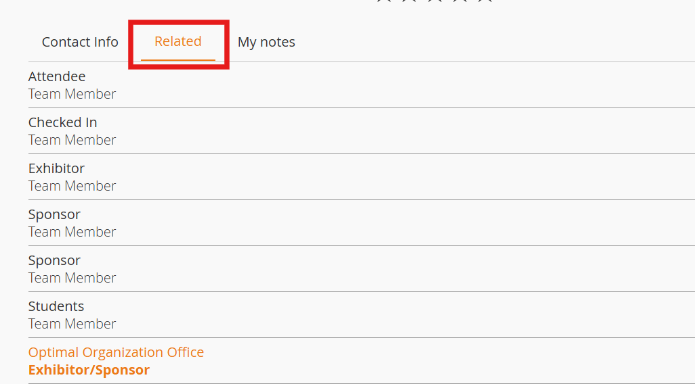
Task: Choose the second Sponsor list entry
Action: [54, 260]
